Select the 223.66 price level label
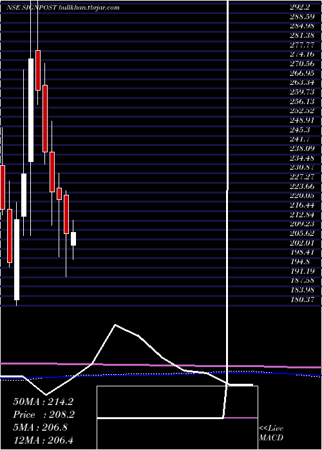322x450 pixels. (302, 187)
